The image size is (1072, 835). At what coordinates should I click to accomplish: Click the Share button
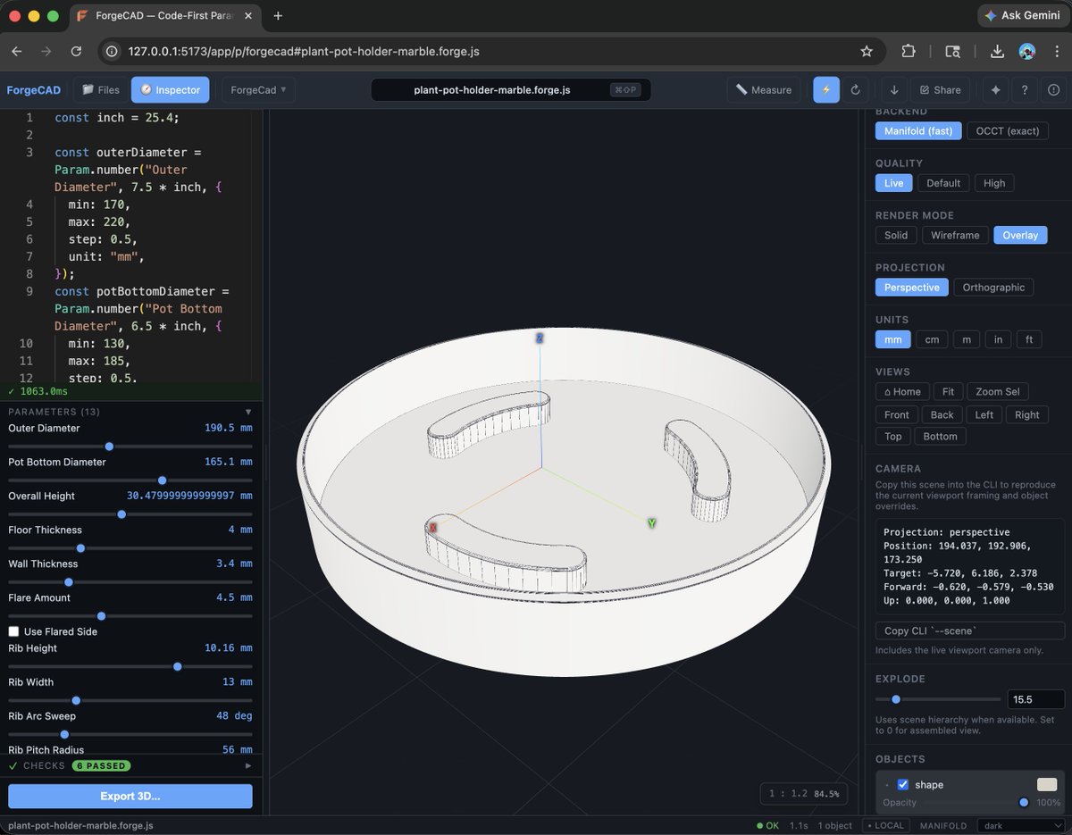(940, 89)
